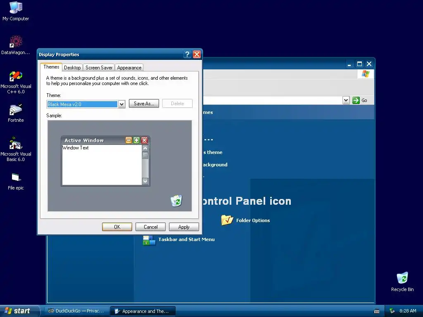Minimize the Appearance and Themes window

(349, 64)
